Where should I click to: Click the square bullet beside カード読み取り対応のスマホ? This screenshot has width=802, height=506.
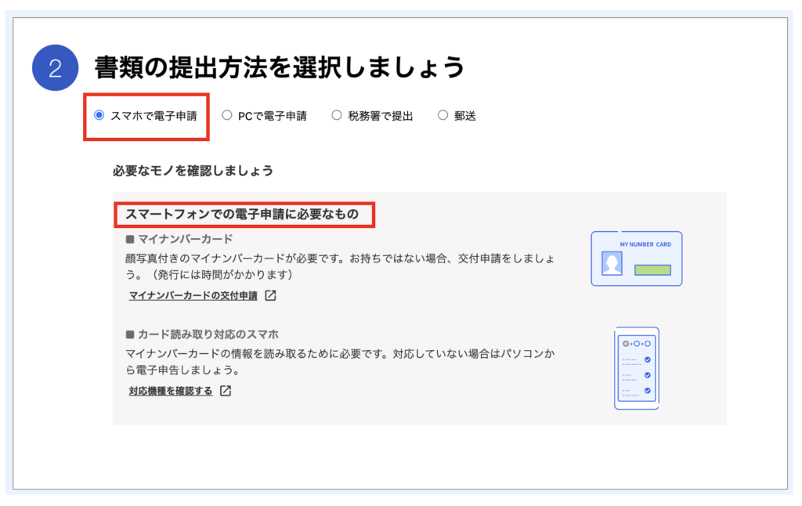pos(130,334)
